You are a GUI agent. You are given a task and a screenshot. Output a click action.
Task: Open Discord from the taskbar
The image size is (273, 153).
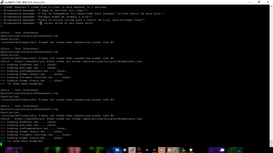tap(162, 150)
